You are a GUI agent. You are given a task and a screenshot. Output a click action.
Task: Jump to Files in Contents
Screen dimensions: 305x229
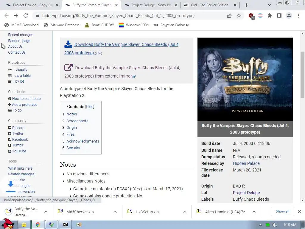(70, 134)
